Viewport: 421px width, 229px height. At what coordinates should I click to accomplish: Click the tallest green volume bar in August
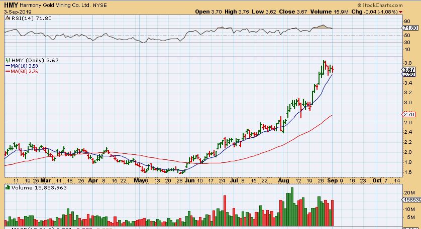pos(292,207)
